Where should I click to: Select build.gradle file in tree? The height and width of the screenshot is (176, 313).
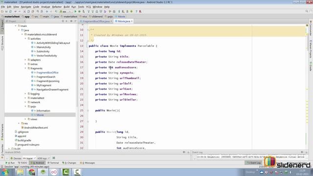24,140
